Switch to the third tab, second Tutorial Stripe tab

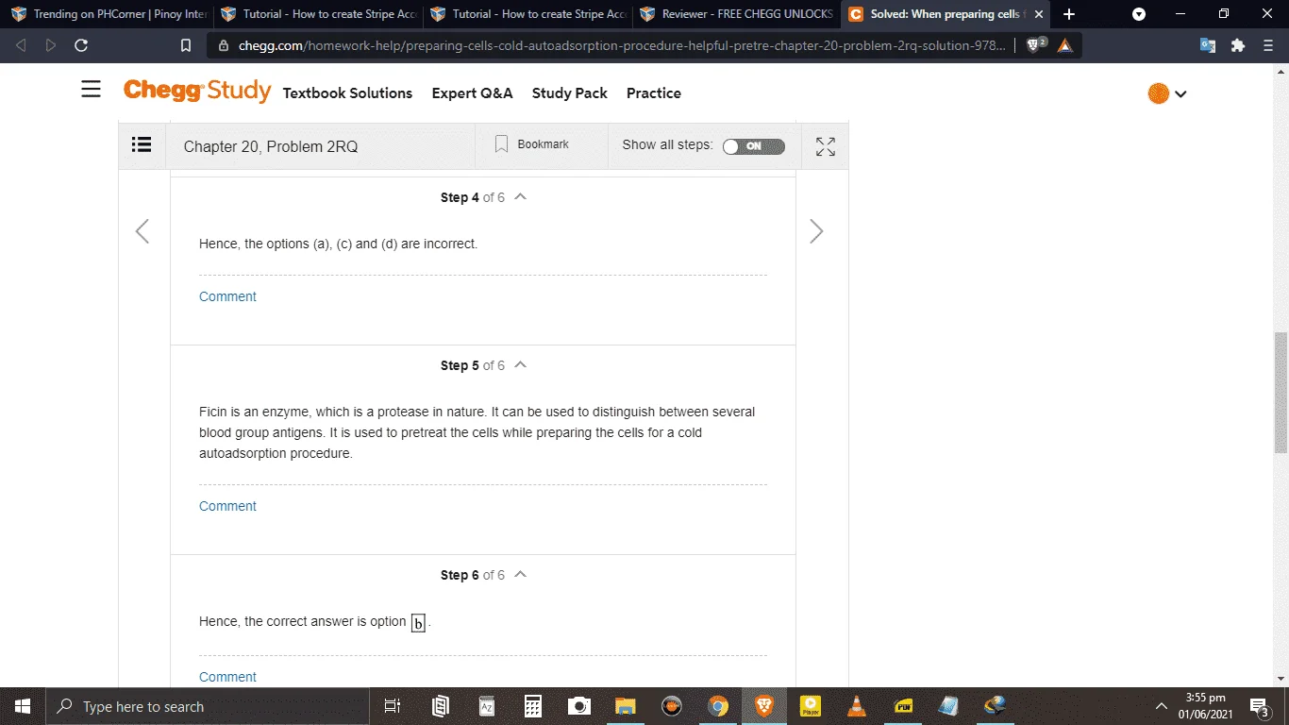[527, 14]
